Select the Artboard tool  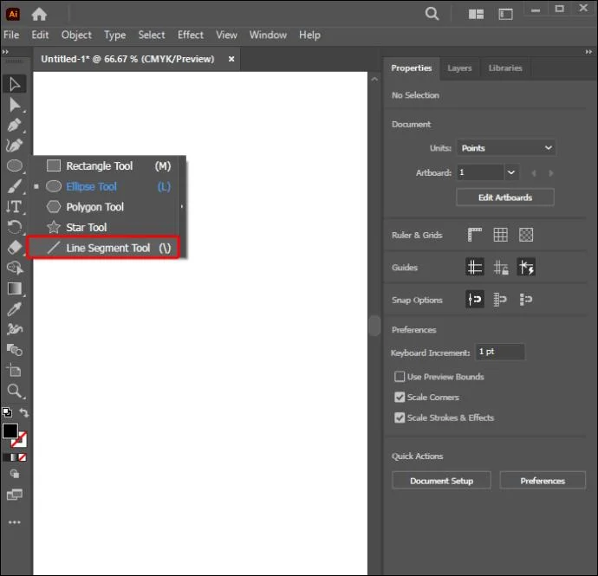(x=15, y=371)
